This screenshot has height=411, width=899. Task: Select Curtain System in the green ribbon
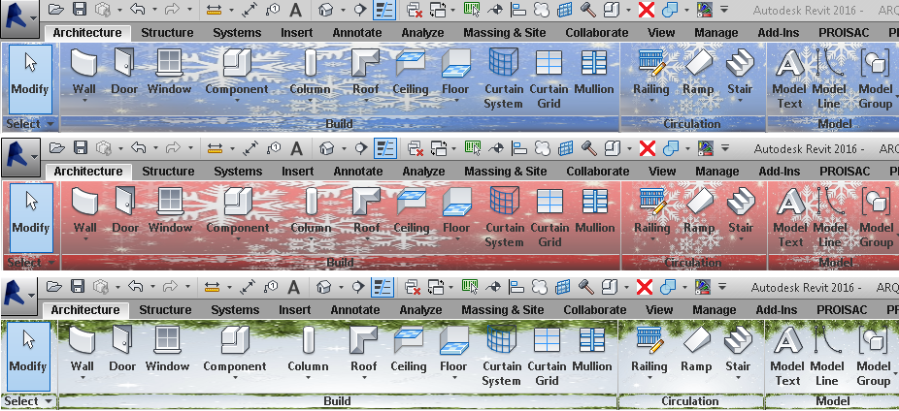click(x=501, y=356)
